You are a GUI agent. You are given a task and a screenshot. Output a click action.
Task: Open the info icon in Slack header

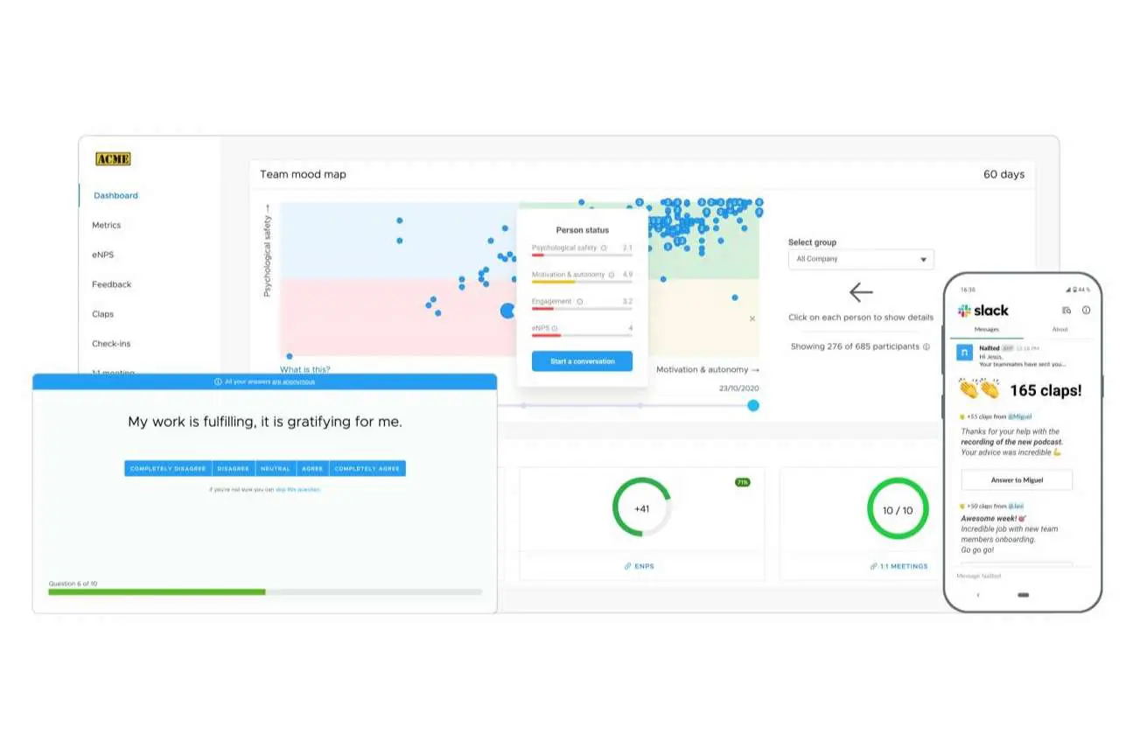pos(1086,310)
